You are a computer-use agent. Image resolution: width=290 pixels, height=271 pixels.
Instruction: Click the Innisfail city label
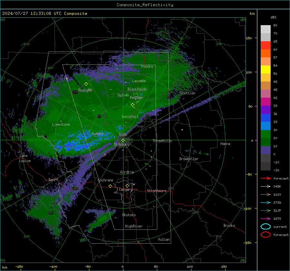[130, 117]
